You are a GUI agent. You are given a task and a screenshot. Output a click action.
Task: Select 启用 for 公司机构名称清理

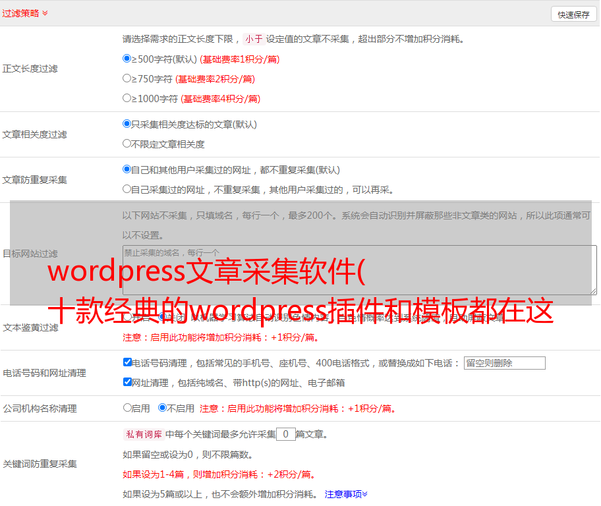pyautogui.click(x=127, y=407)
